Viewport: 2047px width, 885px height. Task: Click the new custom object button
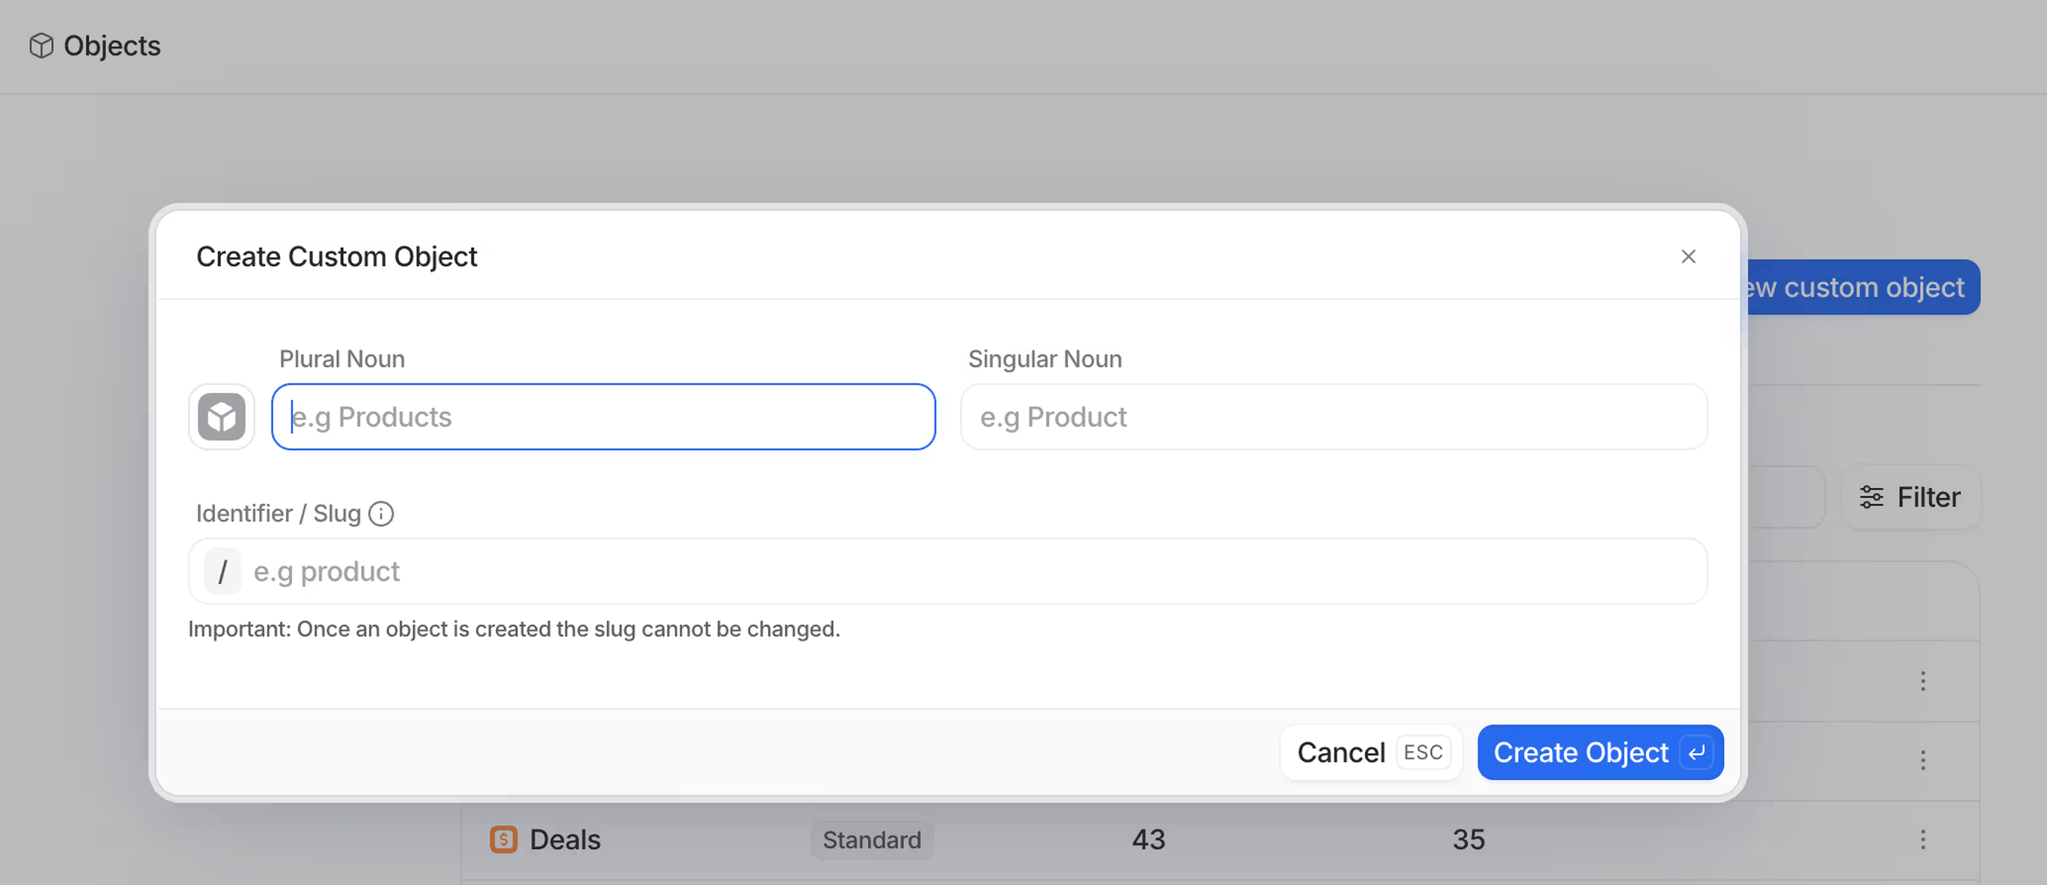pyautogui.click(x=1859, y=287)
